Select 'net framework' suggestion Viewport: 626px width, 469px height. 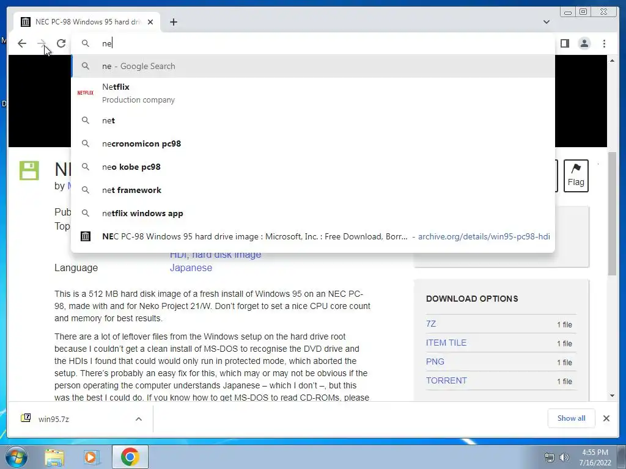click(312, 190)
